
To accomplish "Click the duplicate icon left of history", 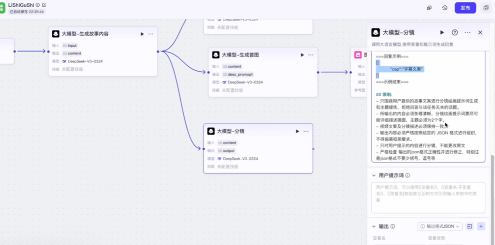I will tap(429, 8).
